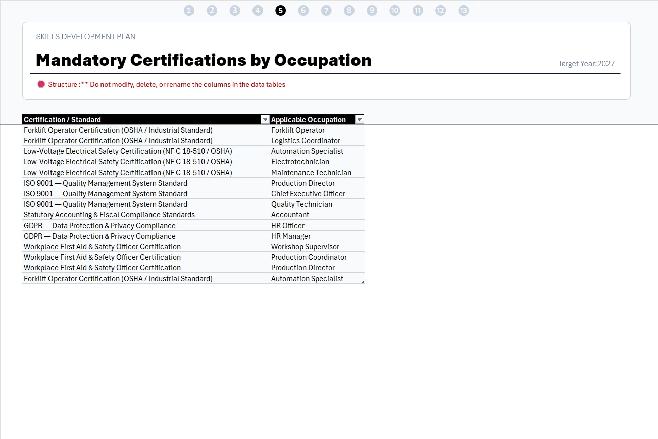Select the 'Maintenance Technician' cell

click(317, 173)
